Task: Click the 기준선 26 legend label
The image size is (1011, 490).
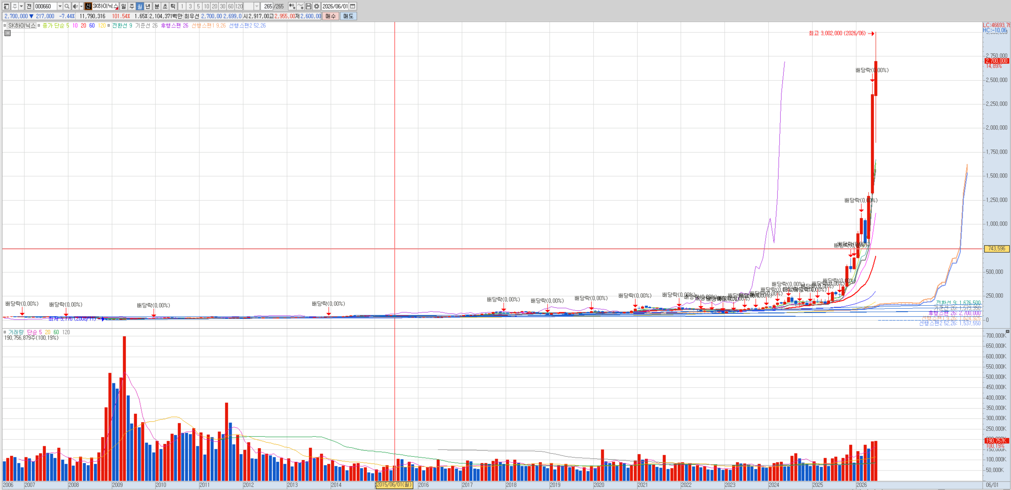Action: pos(146,26)
